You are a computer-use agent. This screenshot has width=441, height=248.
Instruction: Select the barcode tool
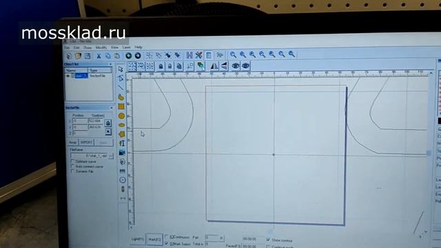click(123, 171)
